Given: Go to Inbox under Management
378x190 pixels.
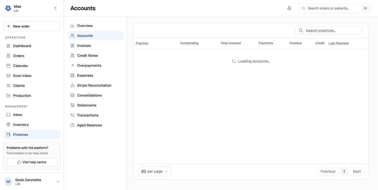Looking at the screenshot, I should point(32,115).
